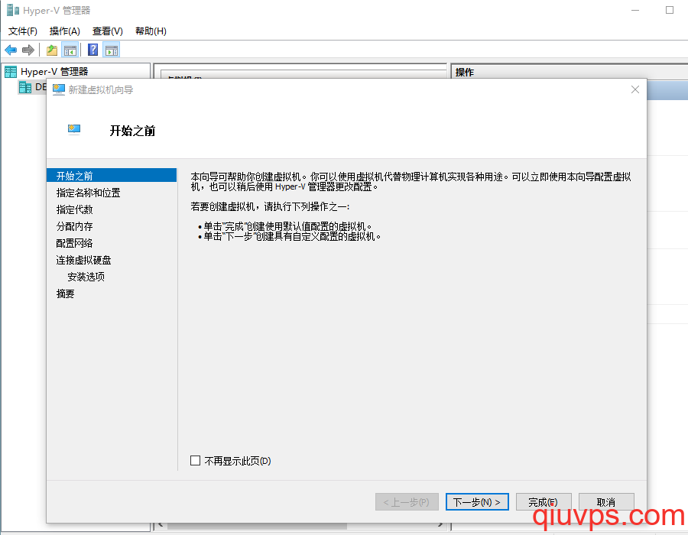Open the 操作(A) menu

65,31
